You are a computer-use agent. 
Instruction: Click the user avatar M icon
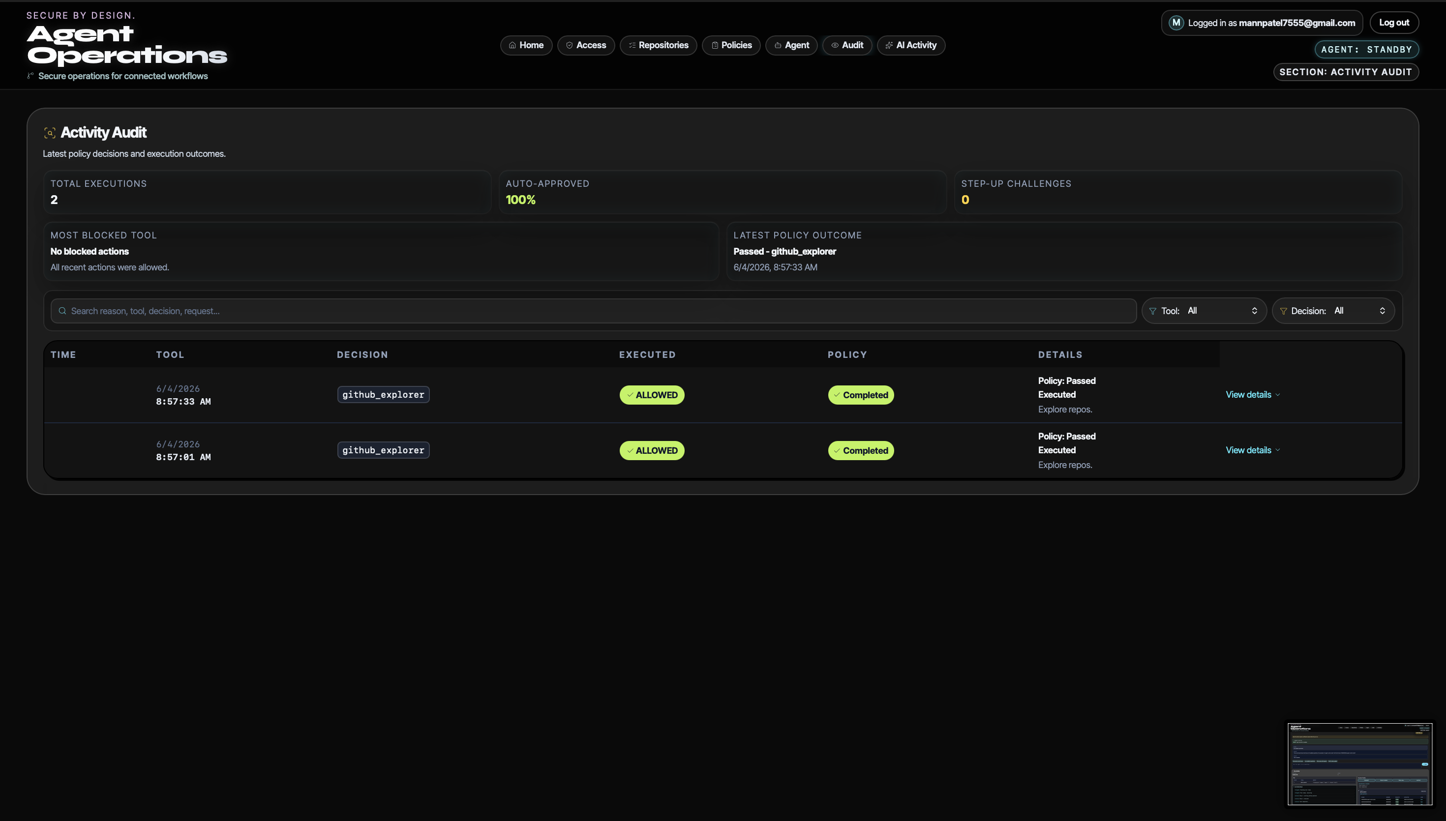click(1176, 23)
